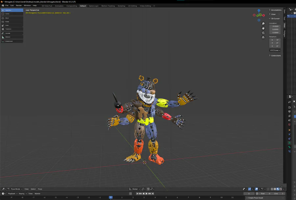Click the Start frame field

pos(266,193)
